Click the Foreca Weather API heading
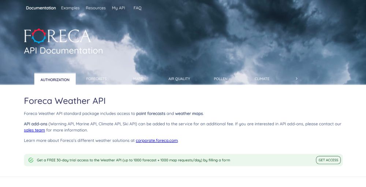 pyautogui.click(x=65, y=101)
